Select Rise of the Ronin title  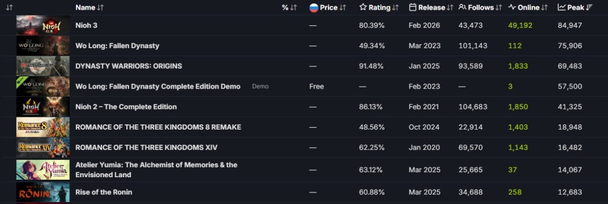tap(104, 192)
